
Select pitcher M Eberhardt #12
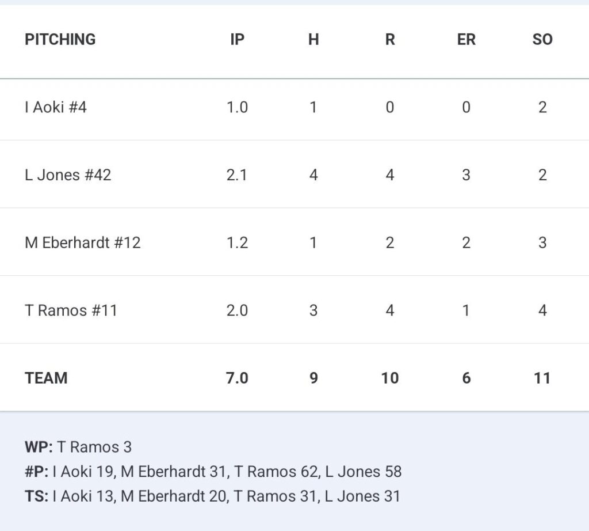coord(82,242)
